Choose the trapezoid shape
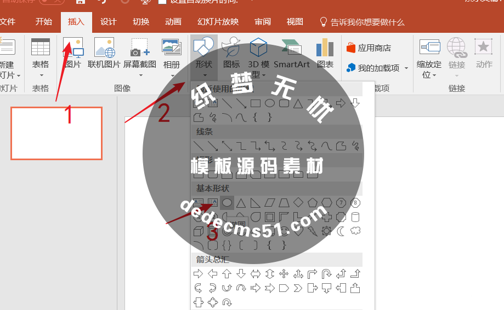Image resolution: width=504 pixels, height=310 pixels. (x=284, y=203)
